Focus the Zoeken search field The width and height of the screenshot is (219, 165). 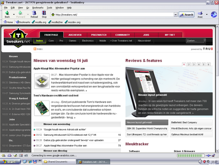[195, 41]
